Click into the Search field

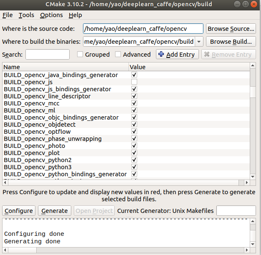click(48, 55)
